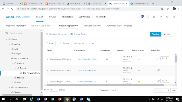
Task: Switch to Virtual images view
Action: [x=167, y=34]
